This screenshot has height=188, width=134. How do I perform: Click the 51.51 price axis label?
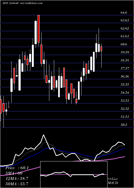pyautogui.click(x=125, y=117)
